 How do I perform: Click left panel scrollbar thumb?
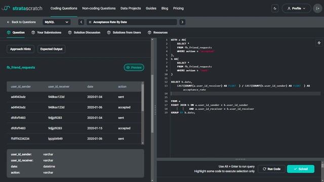[x=152, y=104]
